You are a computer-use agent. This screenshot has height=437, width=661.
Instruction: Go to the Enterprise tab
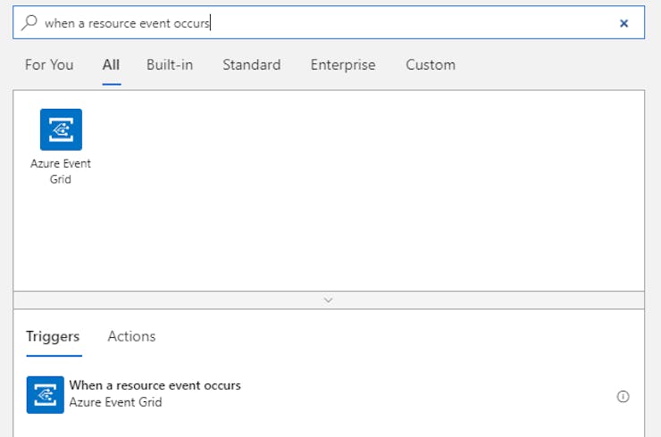click(x=343, y=65)
